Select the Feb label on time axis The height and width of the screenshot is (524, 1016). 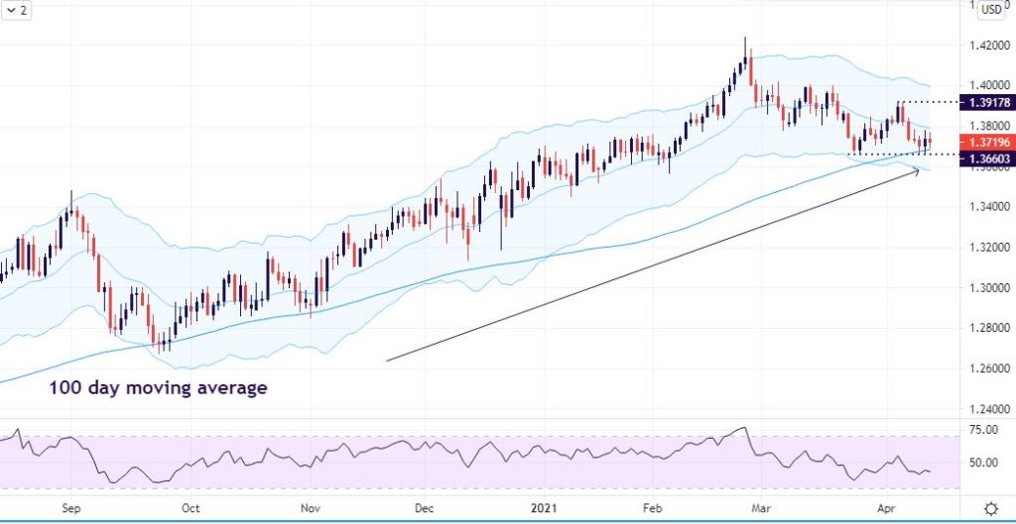652,508
